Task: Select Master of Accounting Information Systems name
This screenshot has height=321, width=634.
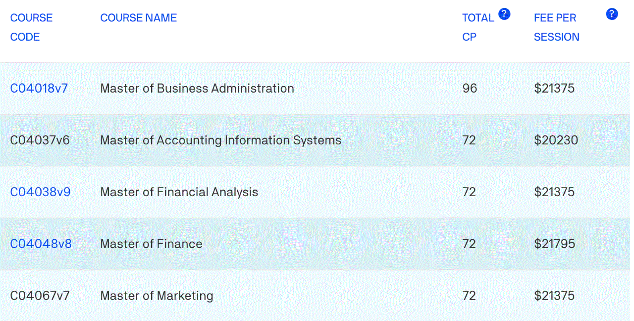Action: coord(220,141)
